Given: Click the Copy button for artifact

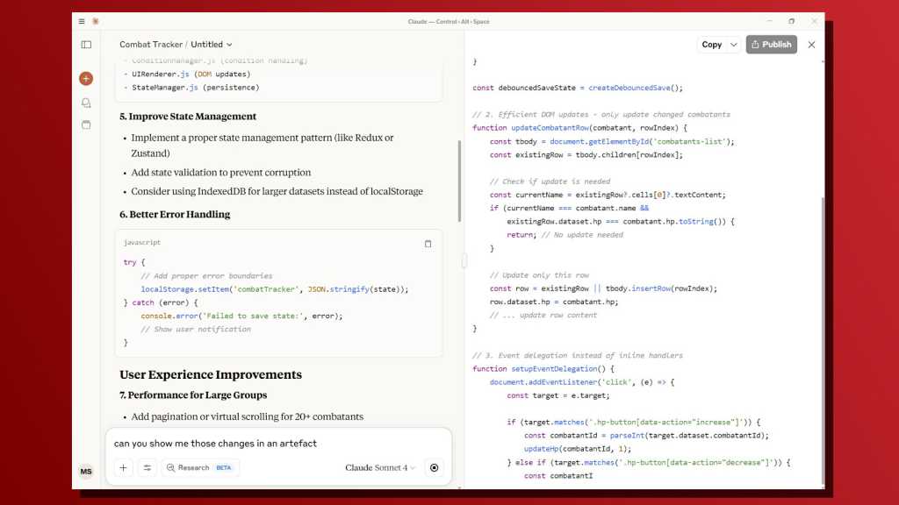Looking at the screenshot, I should click(711, 45).
